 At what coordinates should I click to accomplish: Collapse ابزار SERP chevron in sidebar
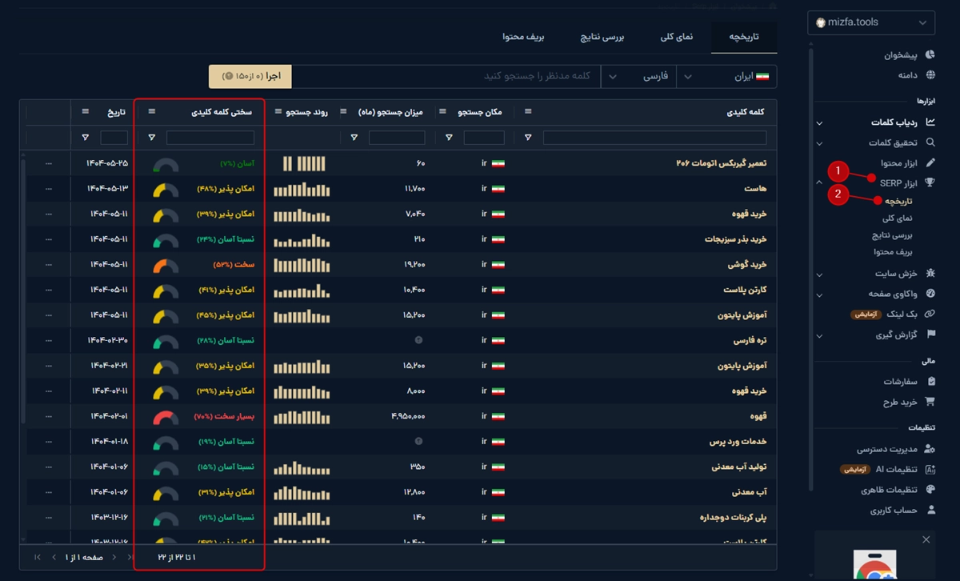(x=819, y=182)
